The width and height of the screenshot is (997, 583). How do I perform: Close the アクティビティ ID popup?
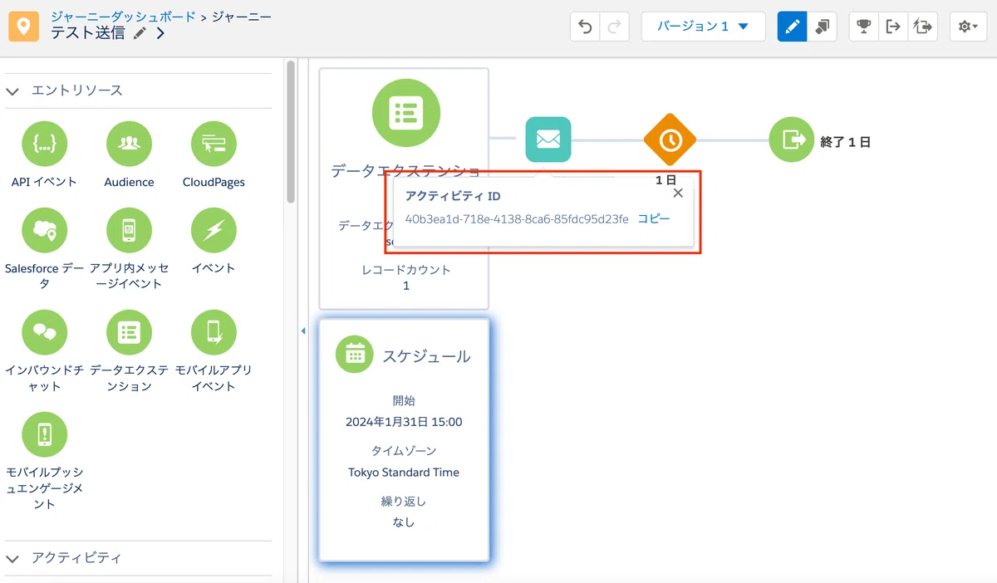point(678,193)
